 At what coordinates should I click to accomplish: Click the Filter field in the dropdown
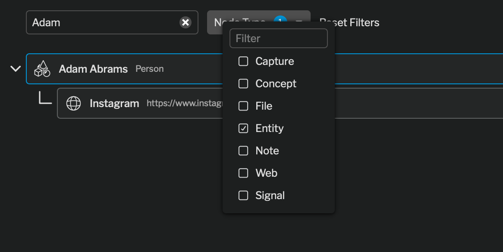point(278,38)
